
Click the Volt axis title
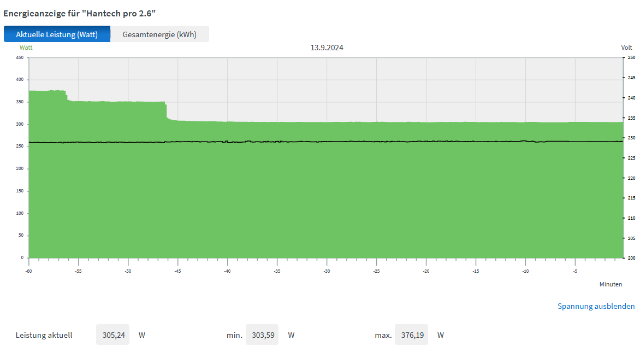click(x=626, y=48)
